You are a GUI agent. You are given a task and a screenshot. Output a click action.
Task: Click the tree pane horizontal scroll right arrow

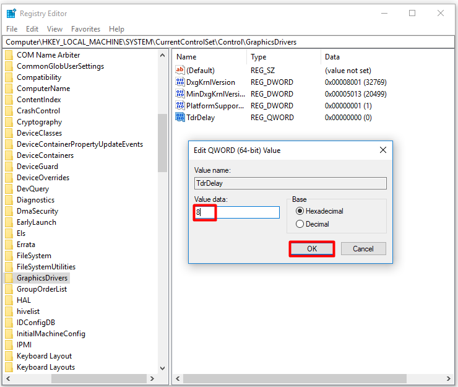tap(152, 378)
